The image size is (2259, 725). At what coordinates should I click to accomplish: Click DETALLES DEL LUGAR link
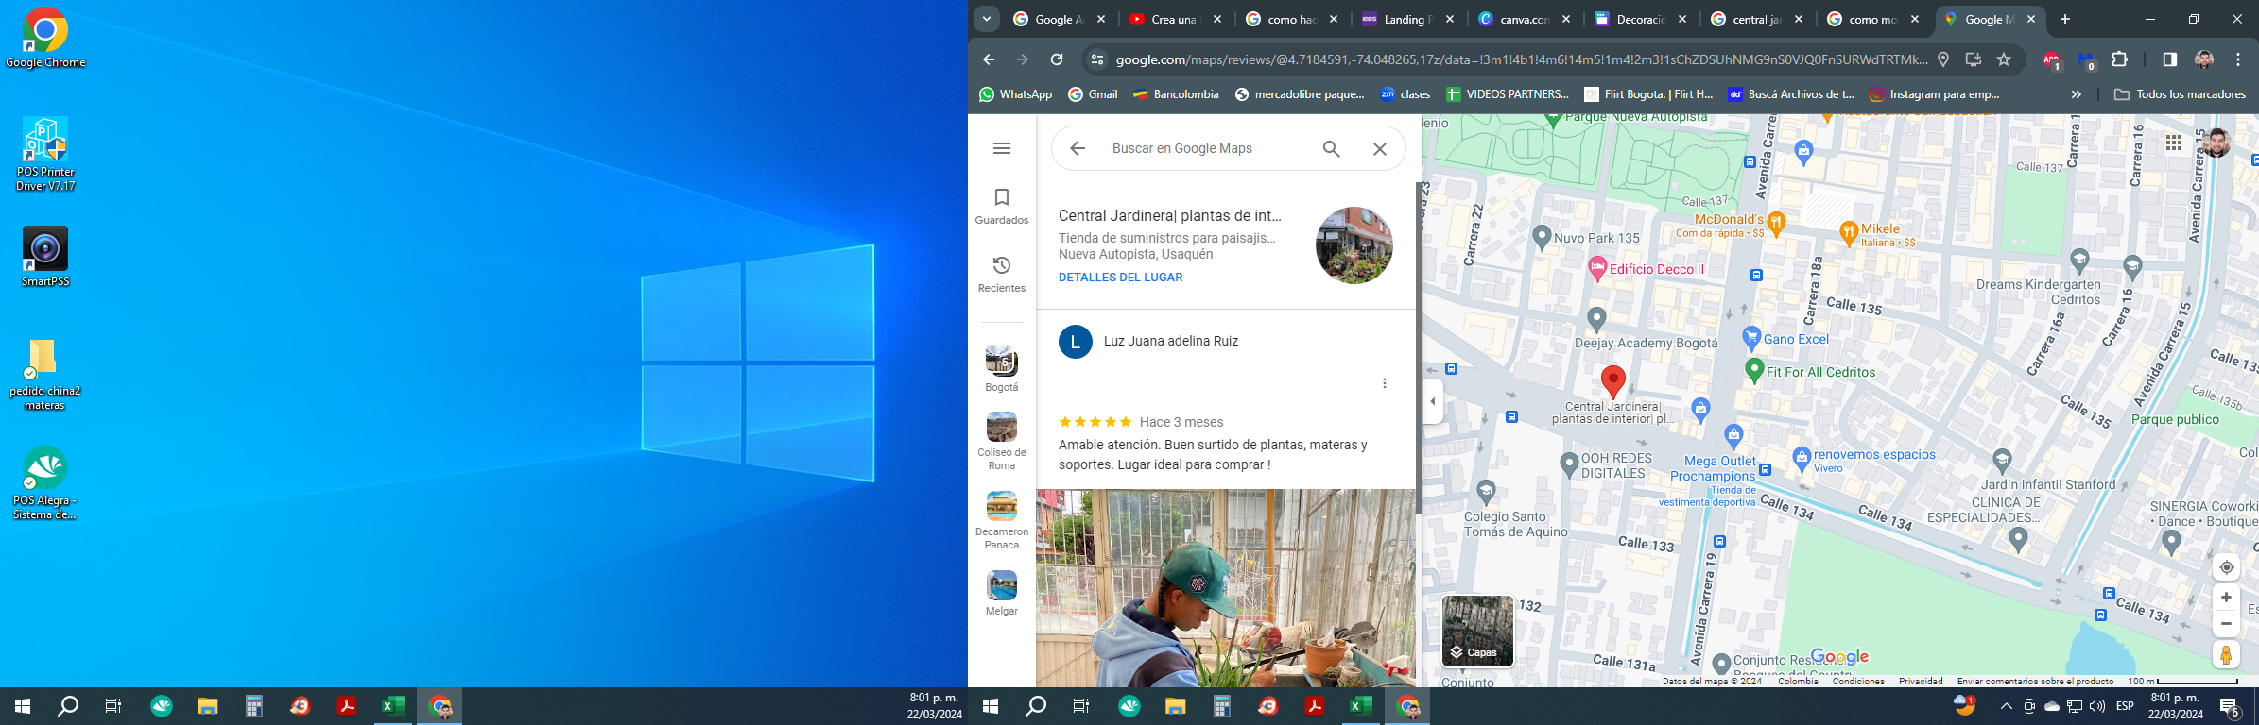(x=1120, y=278)
